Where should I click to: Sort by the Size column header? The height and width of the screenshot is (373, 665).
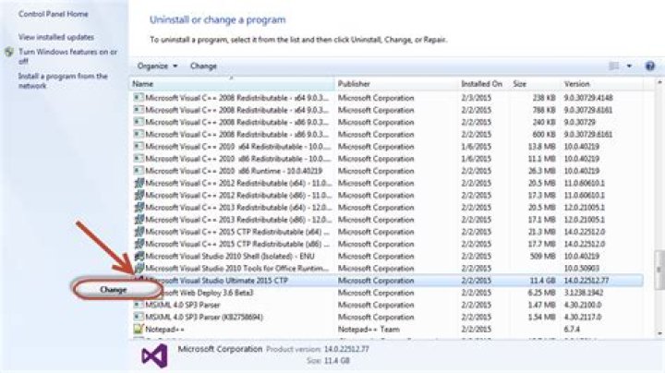(x=536, y=84)
